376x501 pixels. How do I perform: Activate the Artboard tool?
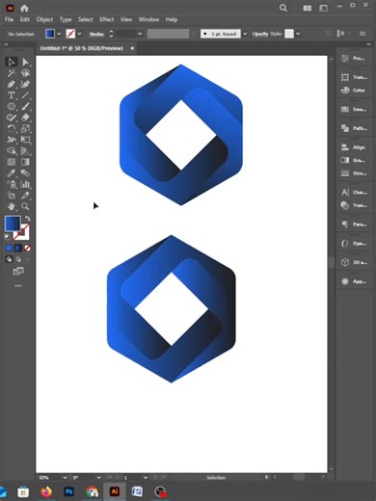coord(12,196)
